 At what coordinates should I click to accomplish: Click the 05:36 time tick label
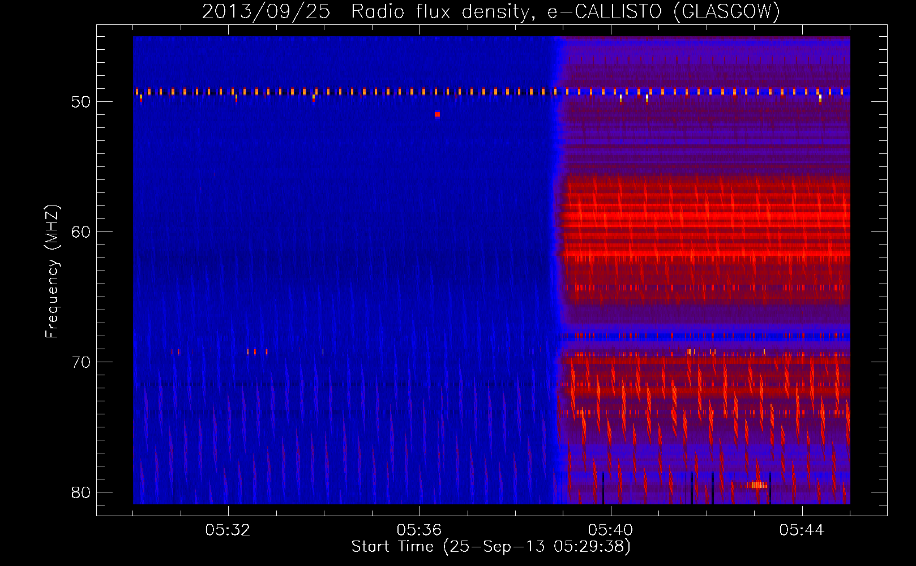pos(419,530)
